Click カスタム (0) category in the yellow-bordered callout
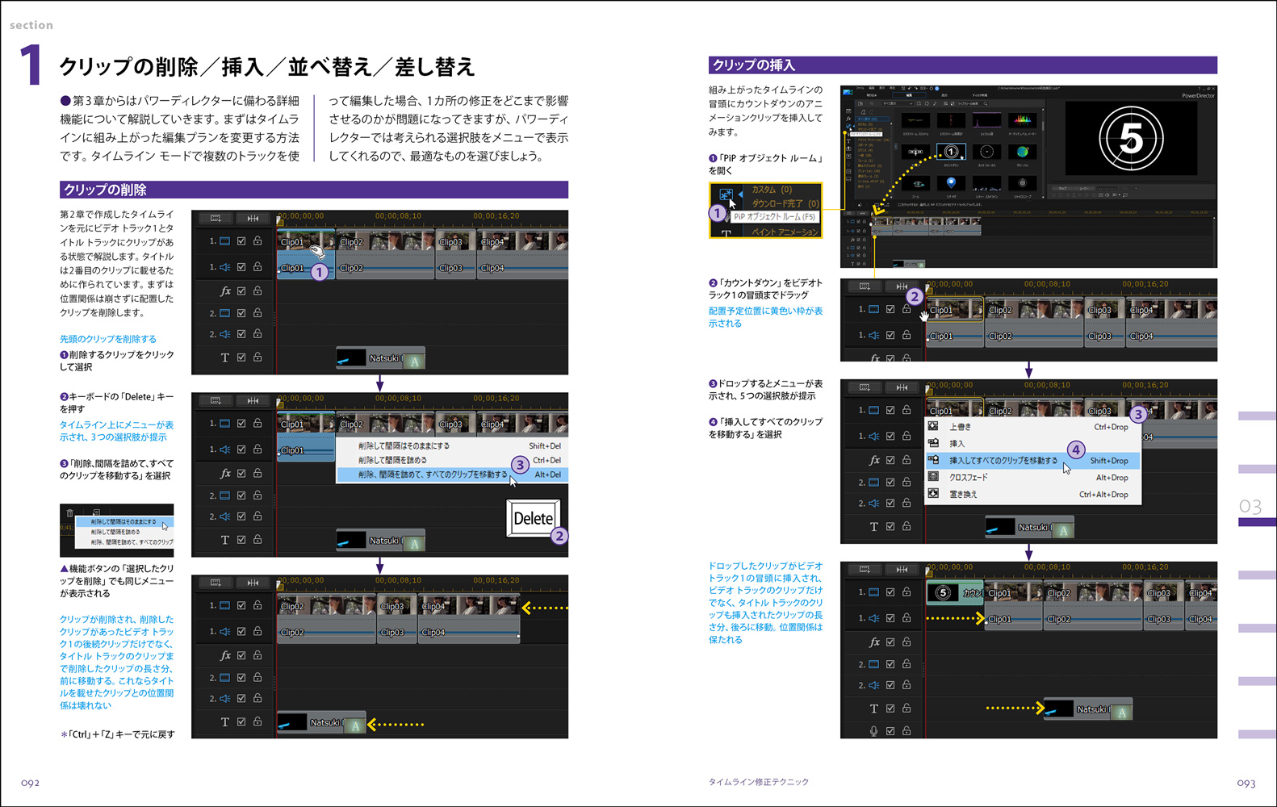 click(772, 190)
